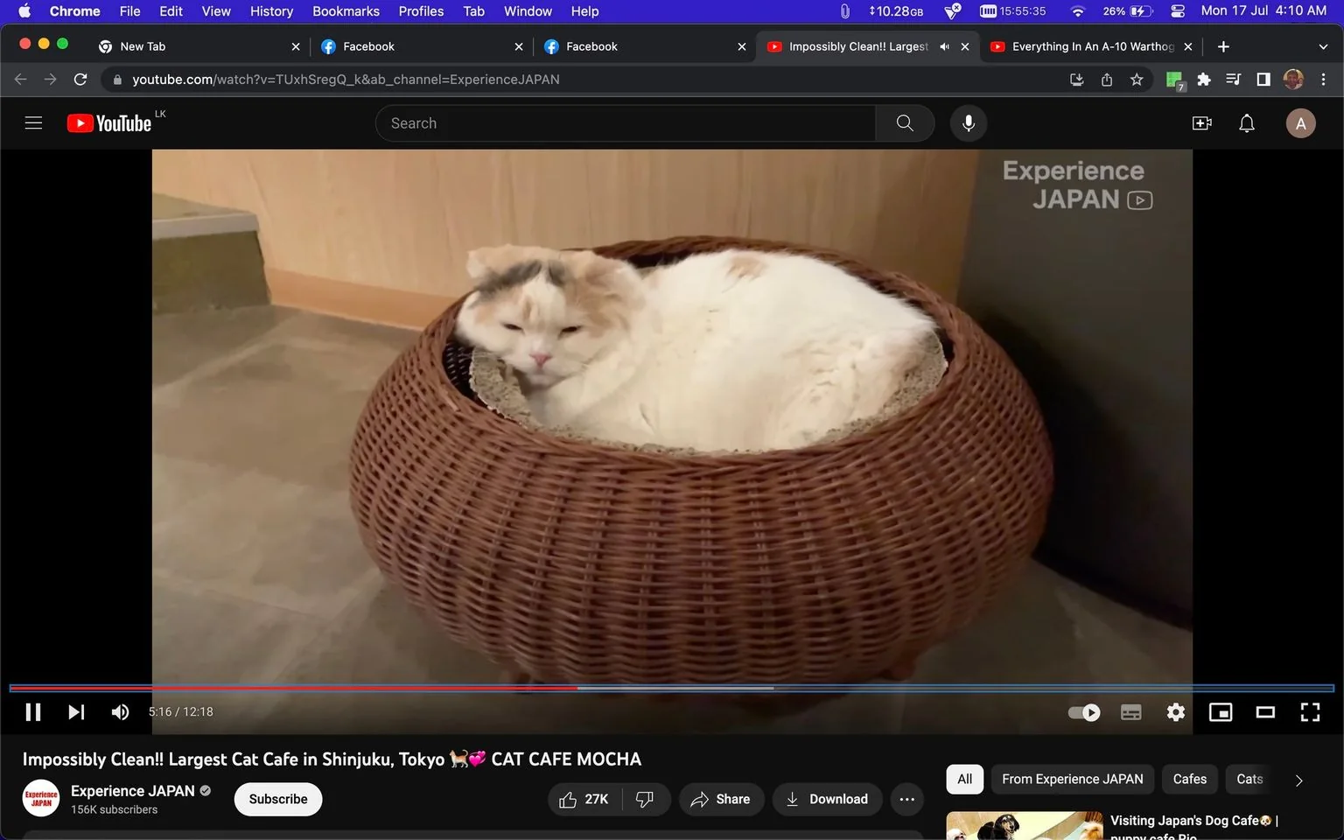
Task: Start voice search with microphone icon
Action: (x=969, y=123)
